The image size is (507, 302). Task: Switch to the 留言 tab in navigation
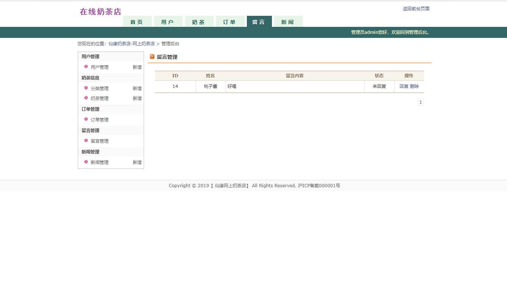point(259,22)
